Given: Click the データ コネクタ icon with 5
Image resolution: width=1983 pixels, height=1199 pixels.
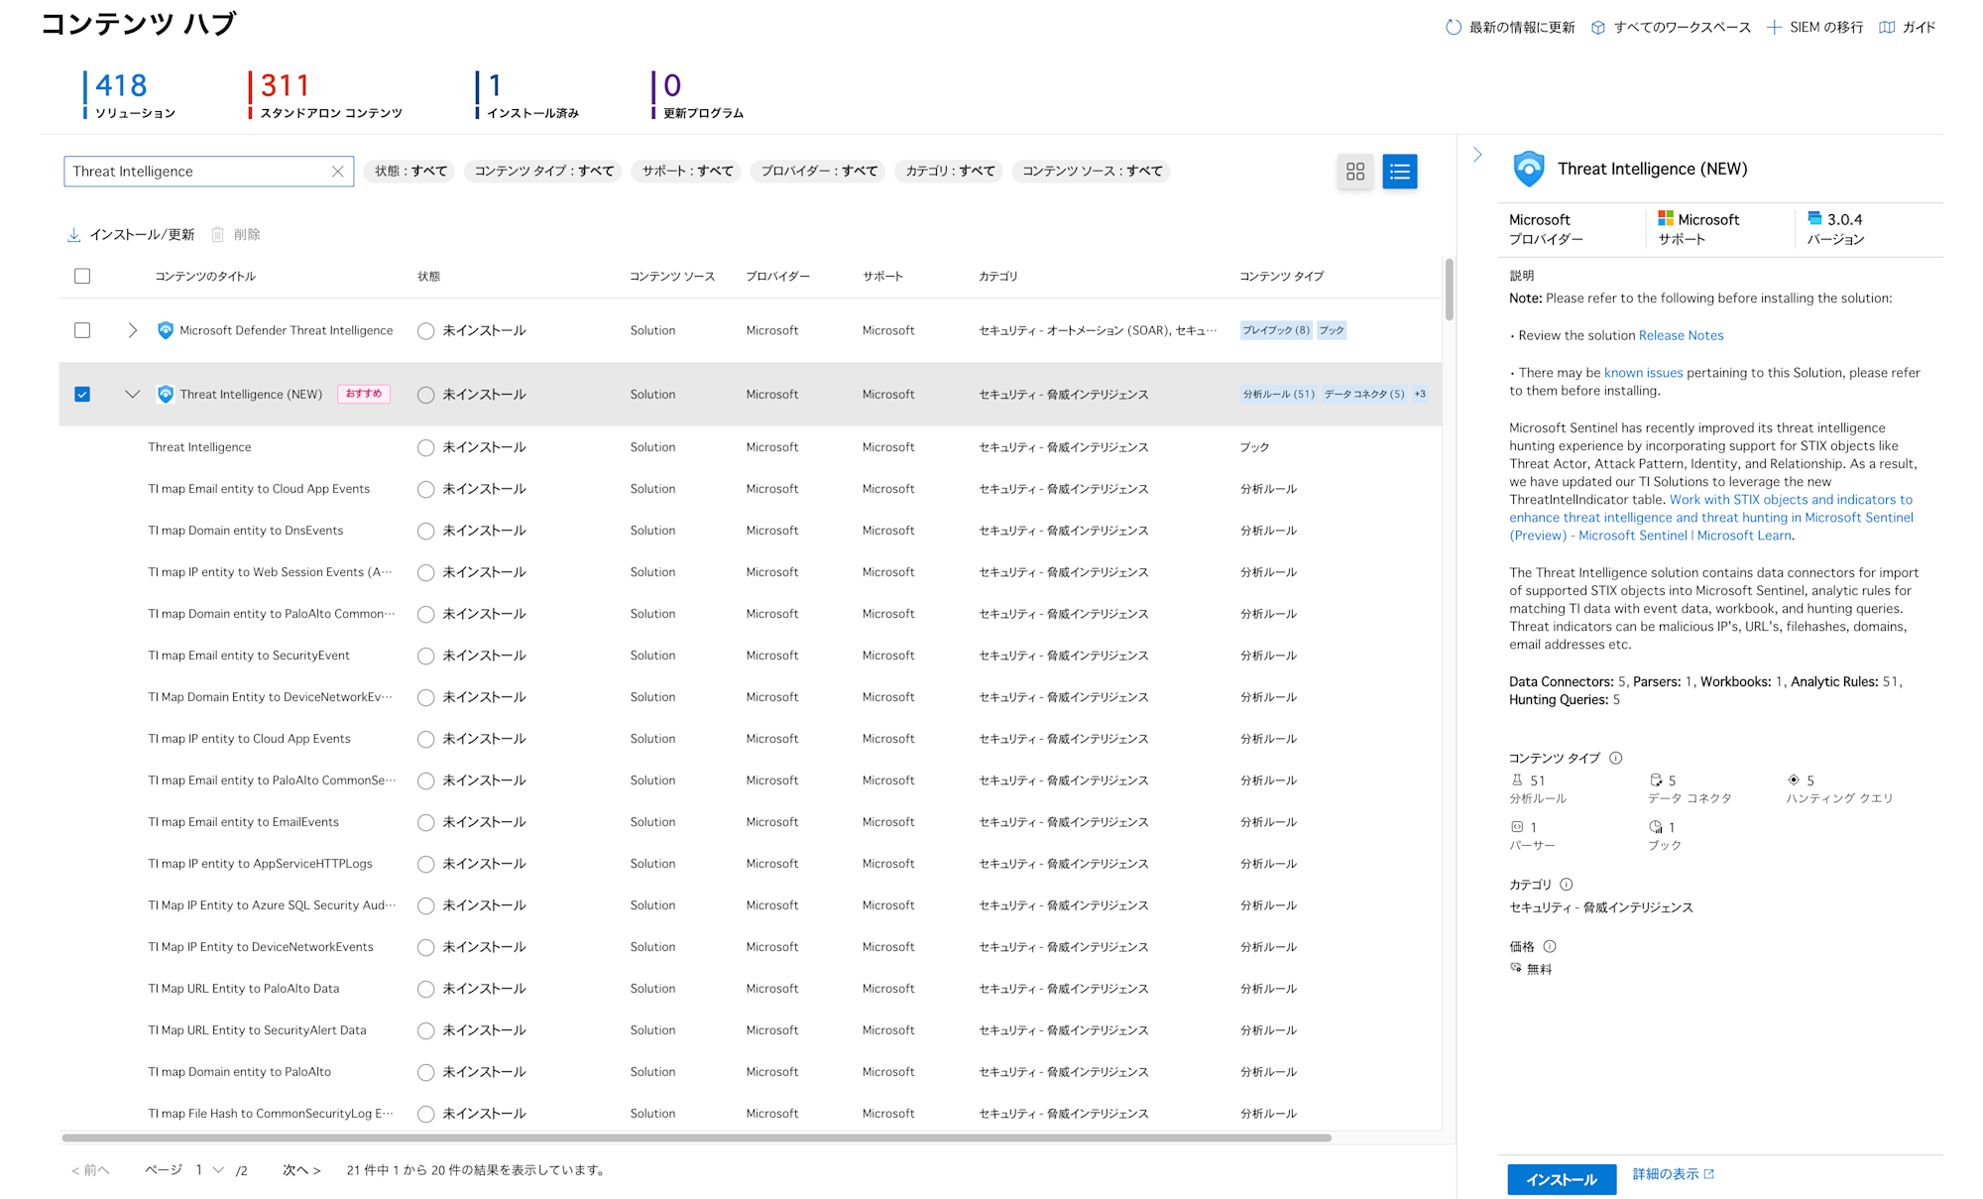Looking at the screenshot, I should pos(1656,780).
